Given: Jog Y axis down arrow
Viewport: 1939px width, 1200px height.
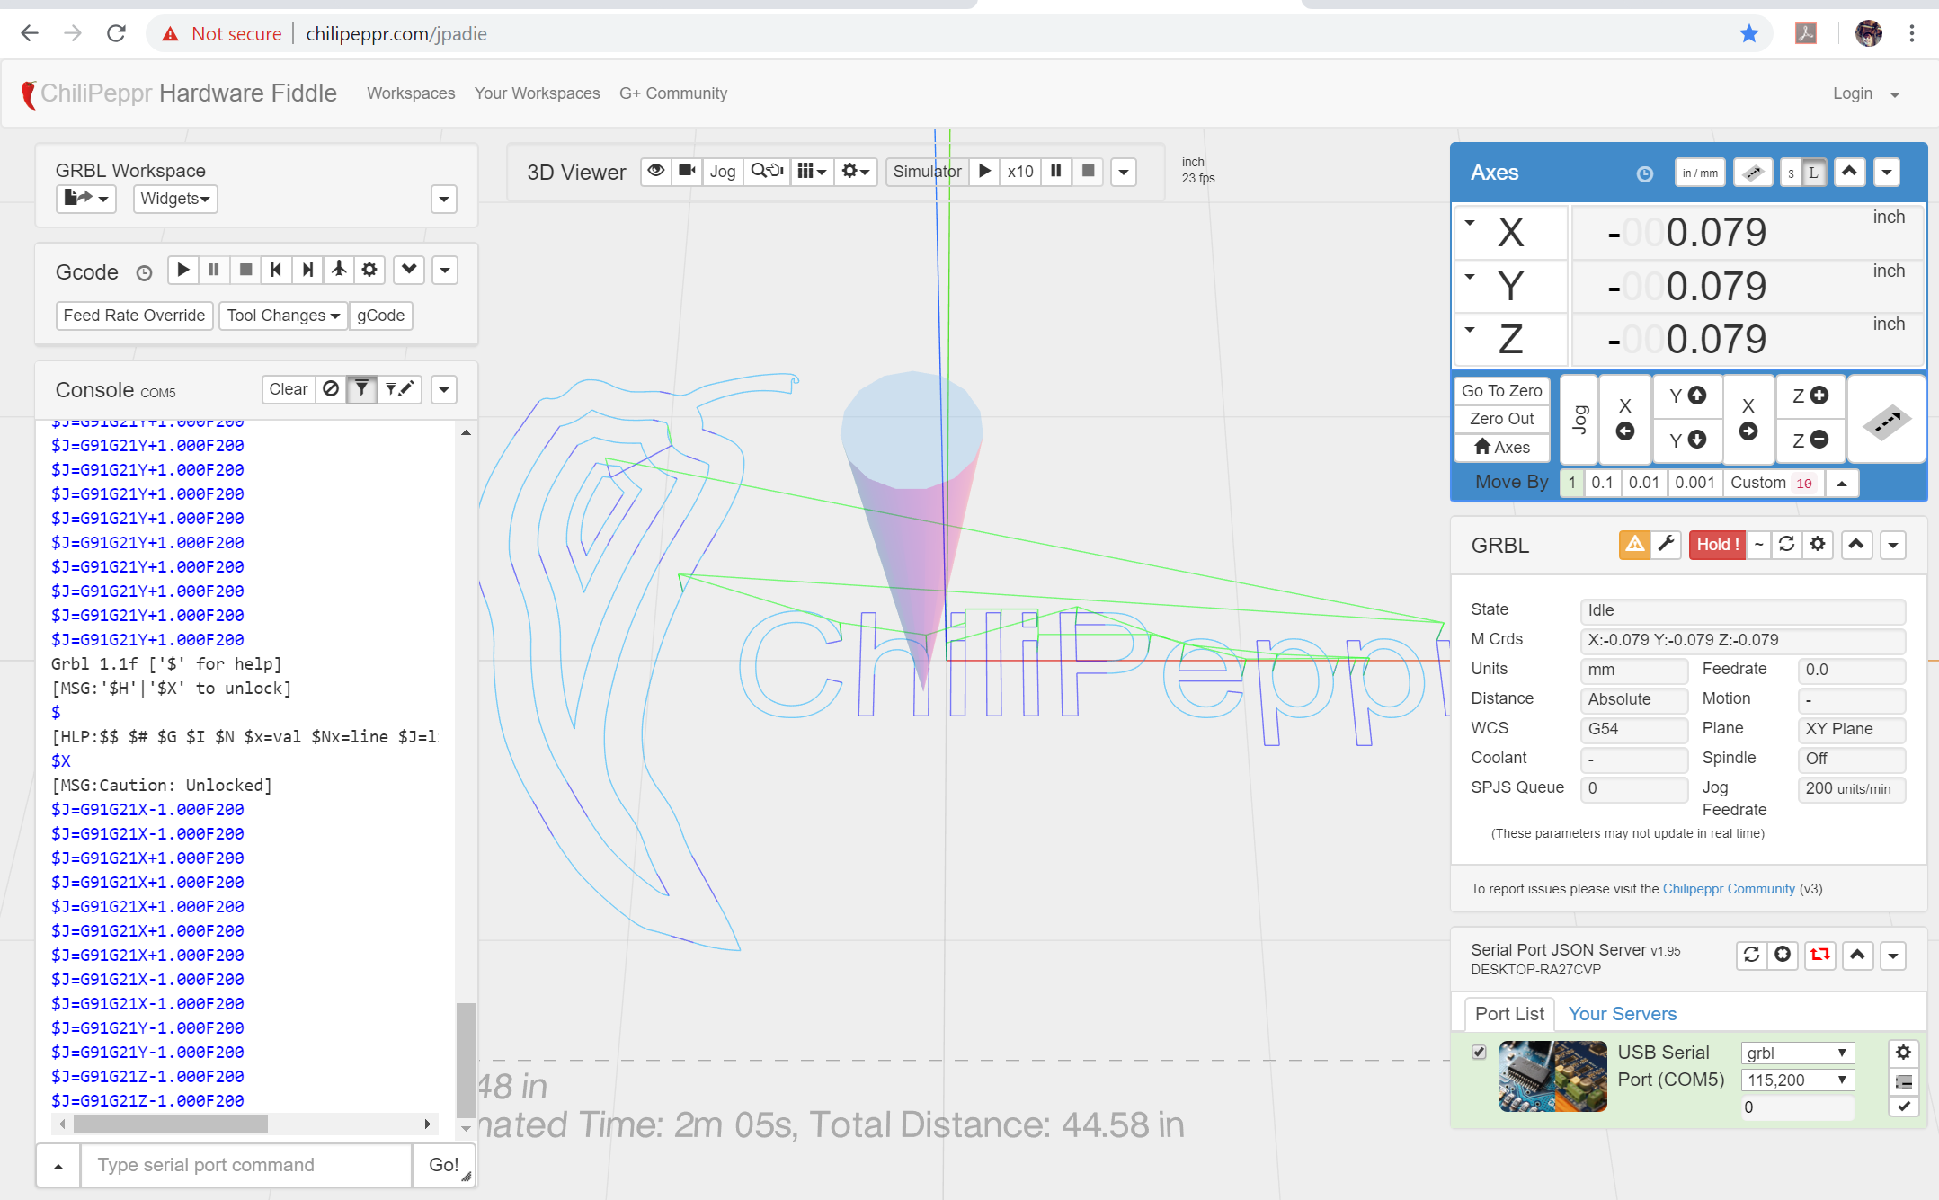Looking at the screenshot, I should (x=1687, y=440).
